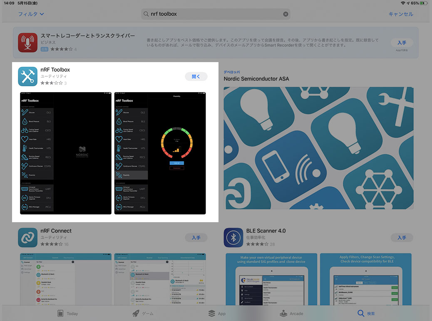Tap the BLE Scanner 4.0 star rating
Viewport: 432px width, 321px height.
[x=257, y=244]
